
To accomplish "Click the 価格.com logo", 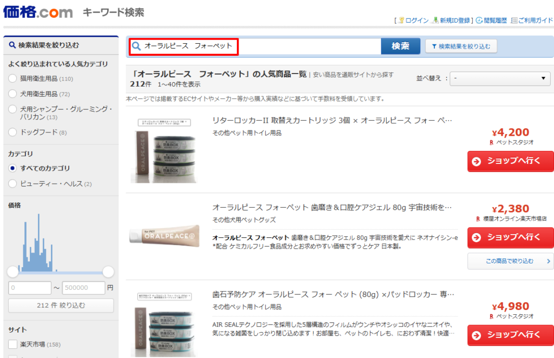I will tap(38, 12).
